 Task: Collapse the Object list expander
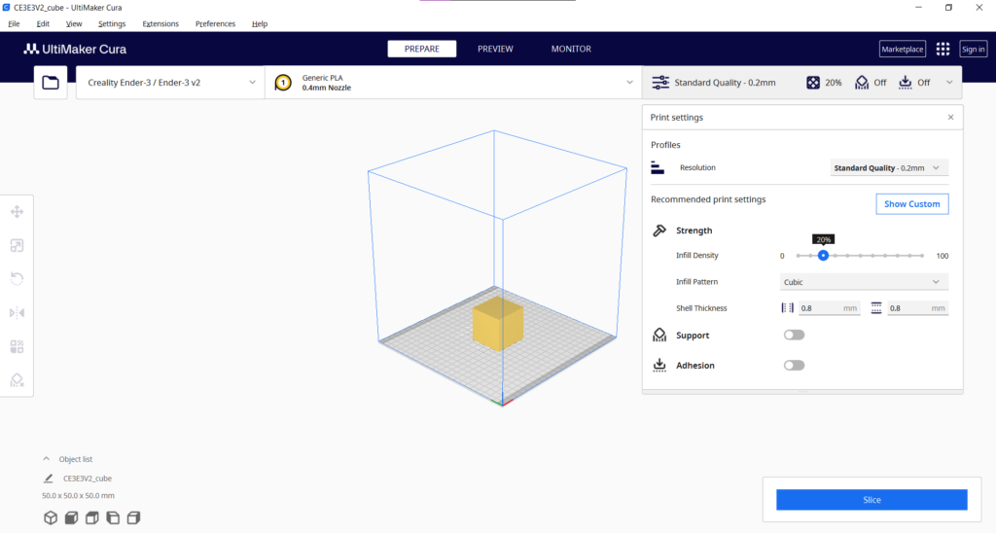click(46, 459)
